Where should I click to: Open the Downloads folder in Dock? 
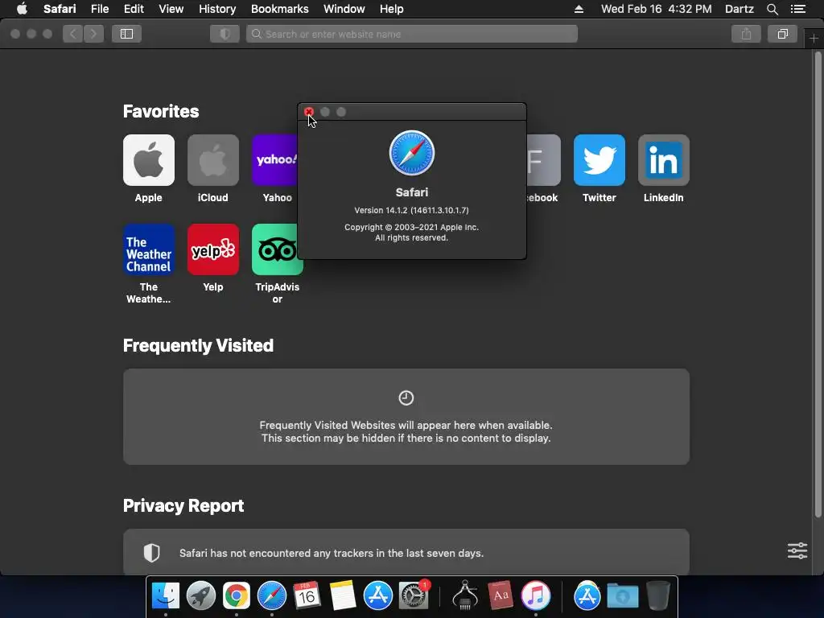623,596
